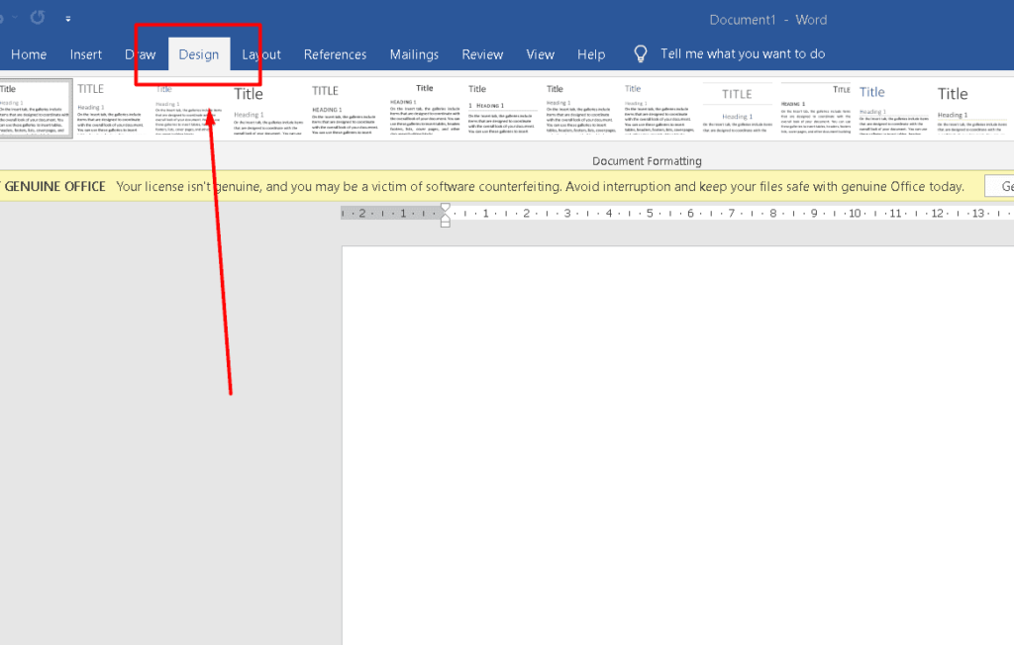This screenshot has width=1014, height=645.
Task: Go to the Layout tab
Action: pyautogui.click(x=261, y=54)
